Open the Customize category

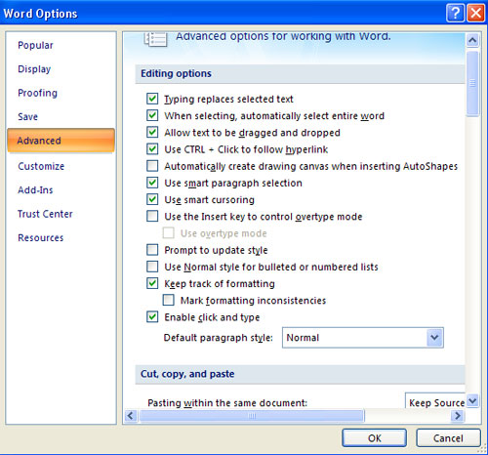click(x=41, y=166)
